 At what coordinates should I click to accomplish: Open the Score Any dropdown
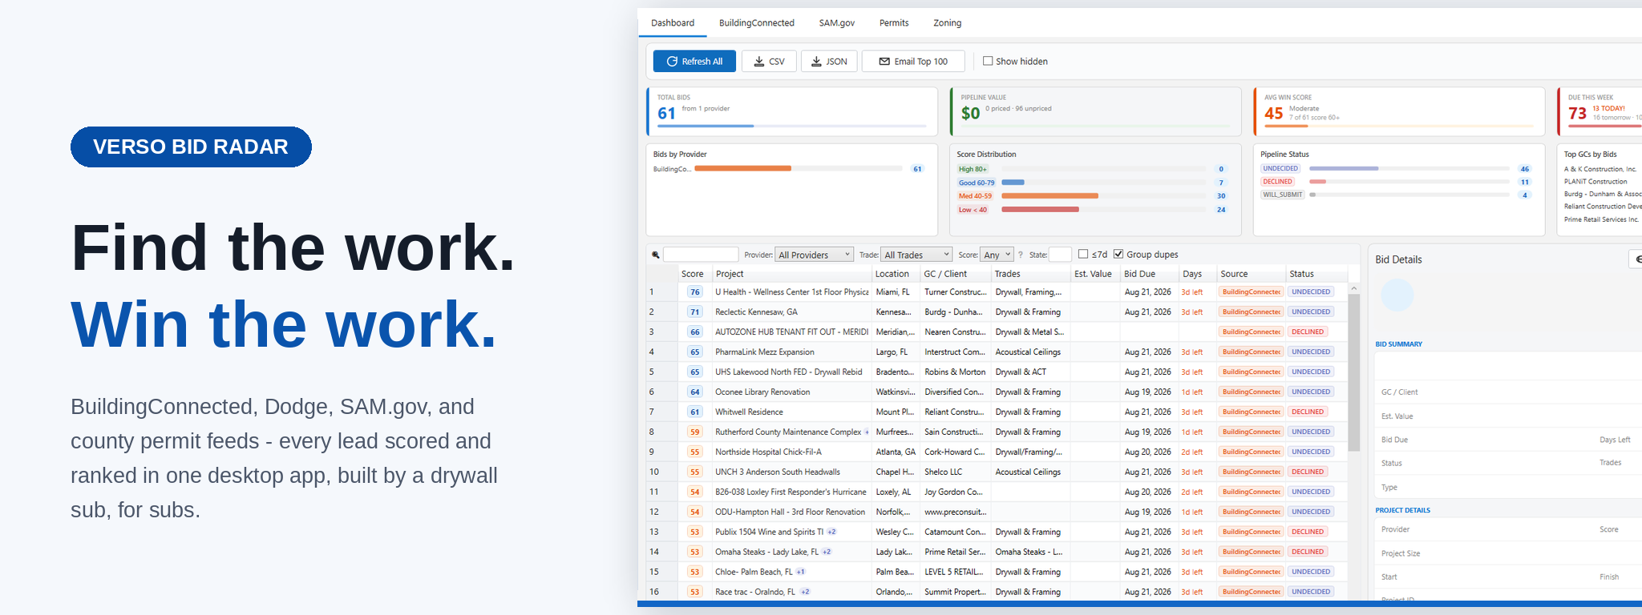(997, 255)
